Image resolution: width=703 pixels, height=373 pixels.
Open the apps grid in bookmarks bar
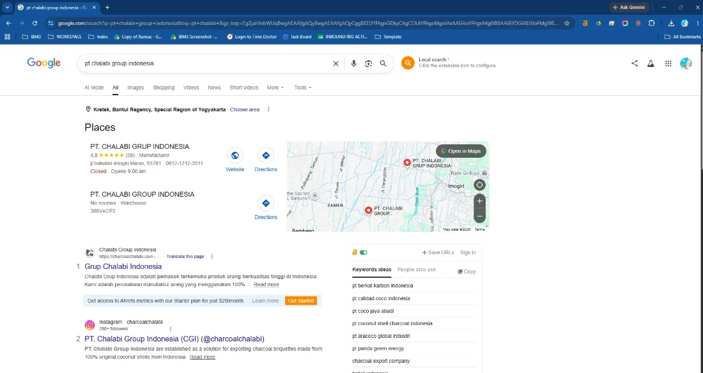pyautogui.click(x=7, y=37)
